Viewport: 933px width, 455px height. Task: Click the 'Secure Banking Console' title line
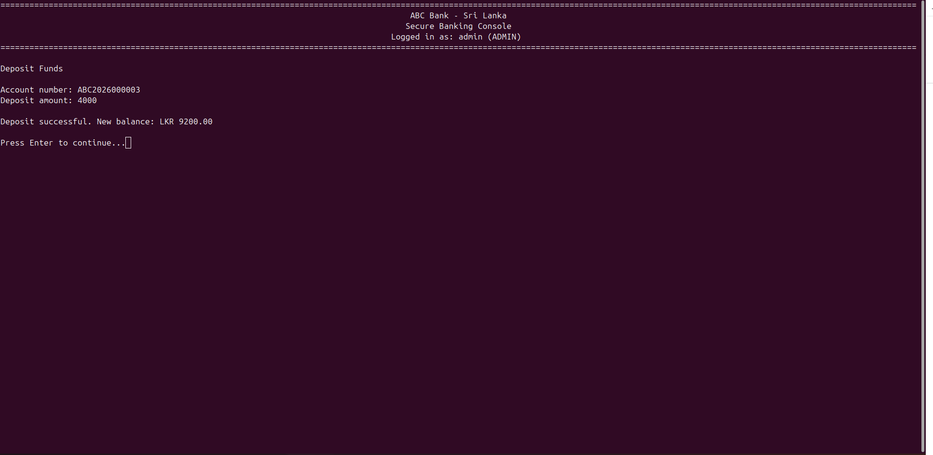pyautogui.click(x=458, y=26)
